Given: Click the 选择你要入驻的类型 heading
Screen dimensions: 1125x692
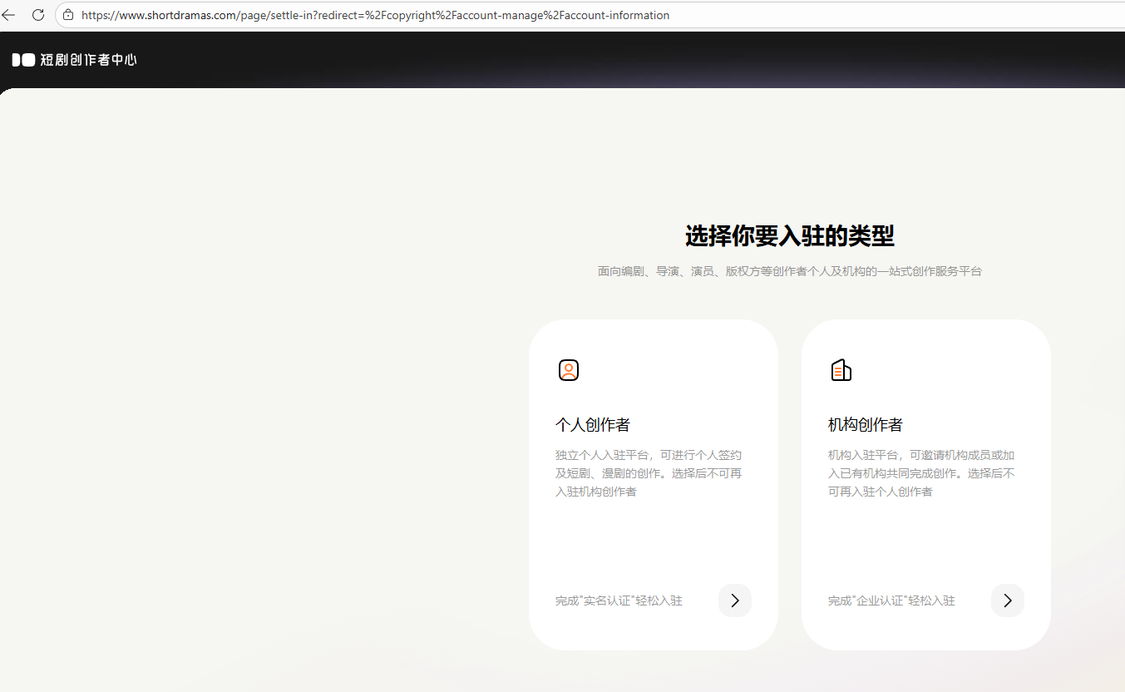Looking at the screenshot, I should 790,235.
